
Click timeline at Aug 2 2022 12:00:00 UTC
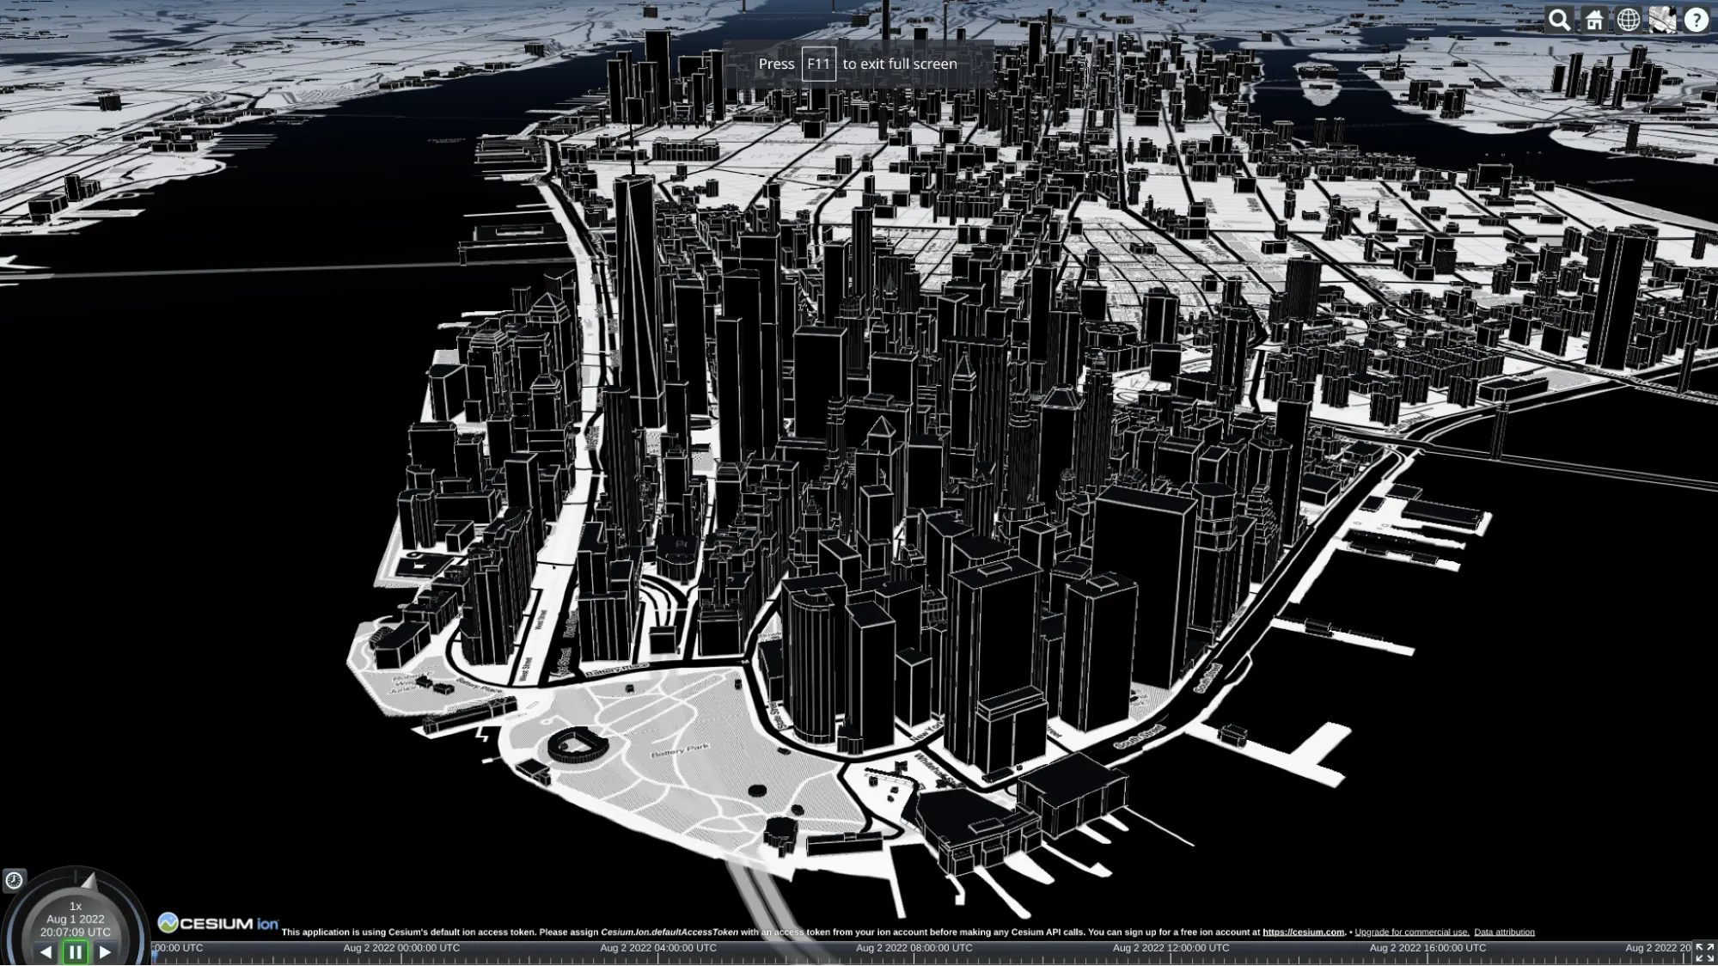[1171, 948]
